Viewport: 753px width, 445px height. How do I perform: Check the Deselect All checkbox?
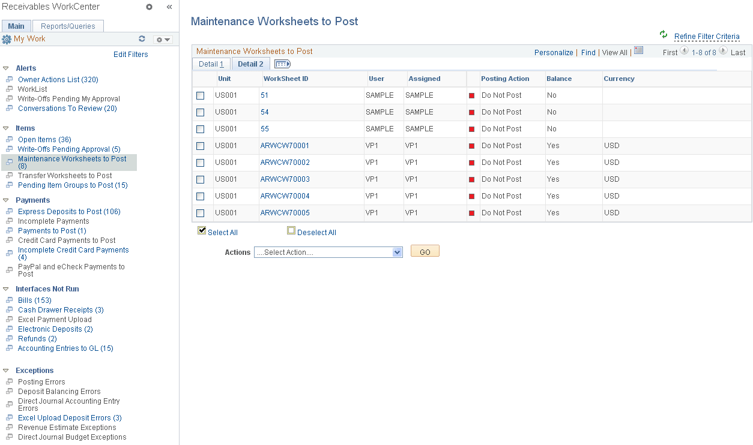[x=291, y=230]
